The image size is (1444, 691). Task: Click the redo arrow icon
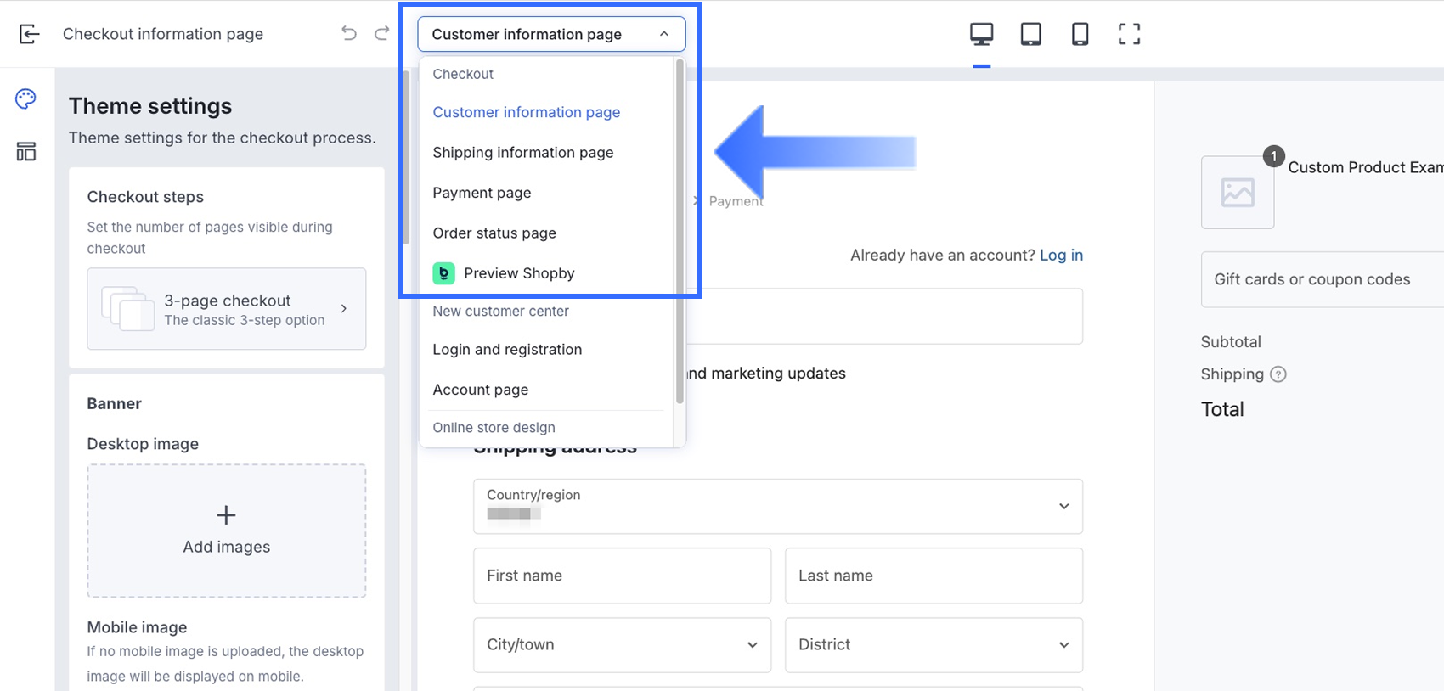click(382, 33)
